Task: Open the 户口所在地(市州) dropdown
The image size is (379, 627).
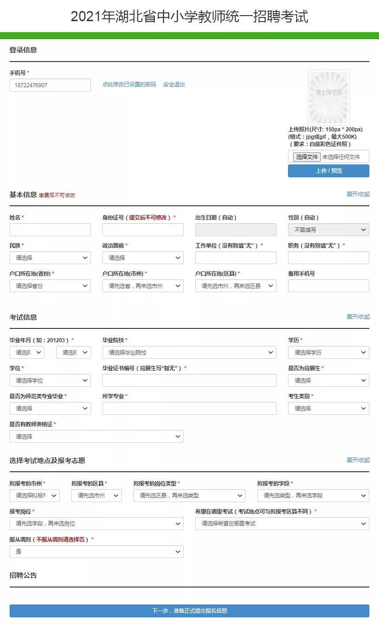Action: click(x=143, y=286)
